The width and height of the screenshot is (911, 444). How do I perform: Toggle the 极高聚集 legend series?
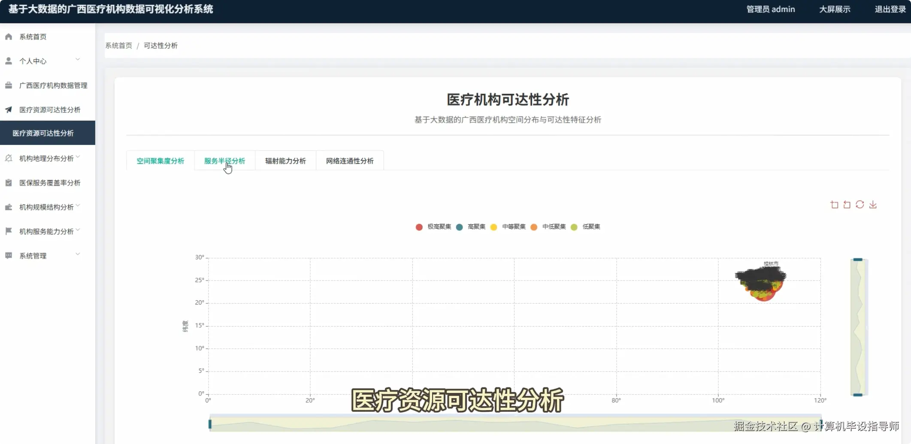tap(433, 227)
